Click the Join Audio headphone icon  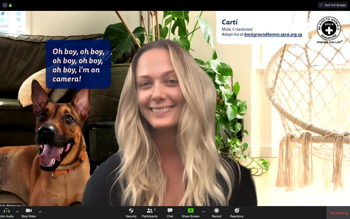pyautogui.click(x=6, y=210)
